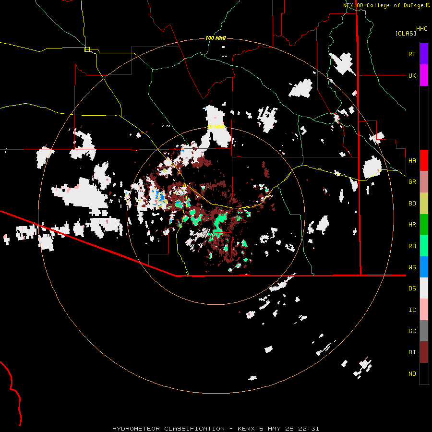432x432 pixels.
Task: Pick the HR green legend swatch
Action: click(x=424, y=225)
